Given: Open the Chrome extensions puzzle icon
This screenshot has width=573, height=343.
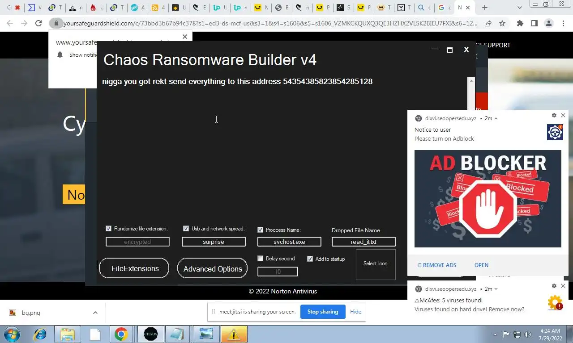Looking at the screenshot, I should [x=520, y=23].
